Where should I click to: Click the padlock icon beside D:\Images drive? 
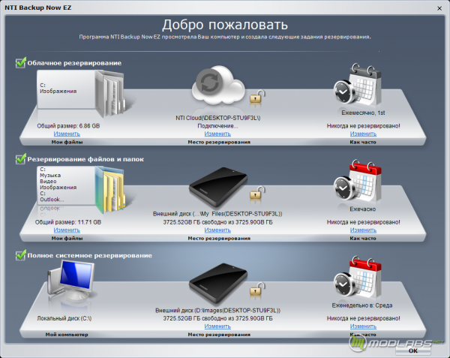tap(256, 289)
